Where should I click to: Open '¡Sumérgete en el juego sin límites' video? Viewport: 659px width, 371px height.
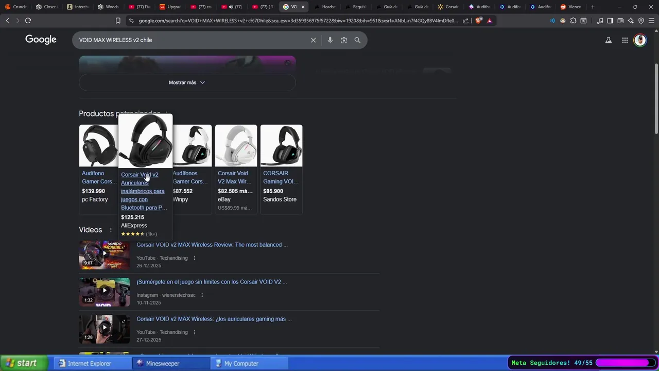pos(212,282)
